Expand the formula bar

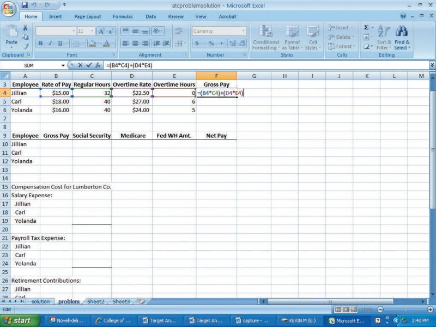coord(432,65)
